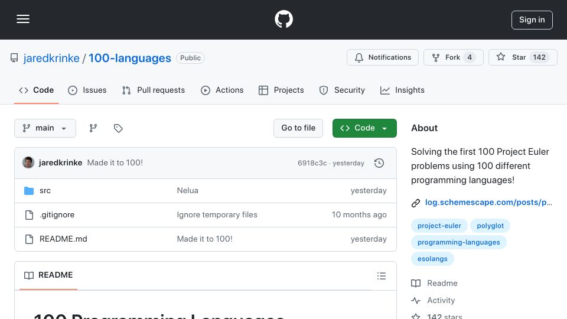Click README.md row commit message

coord(205,239)
